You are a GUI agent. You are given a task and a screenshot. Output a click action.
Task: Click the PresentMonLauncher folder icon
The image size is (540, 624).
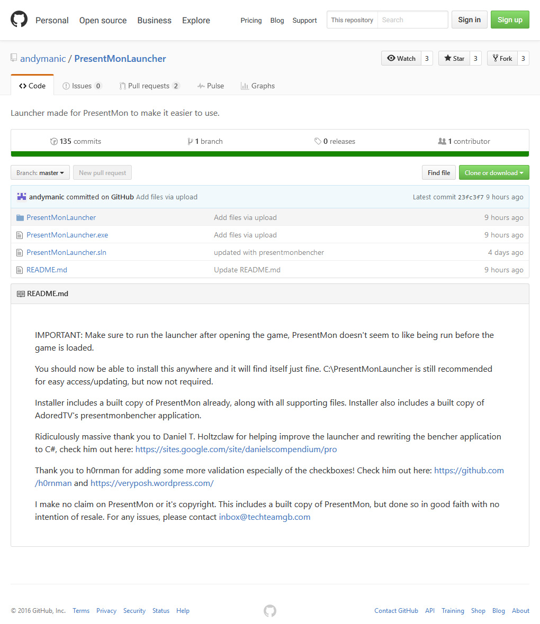pos(20,217)
